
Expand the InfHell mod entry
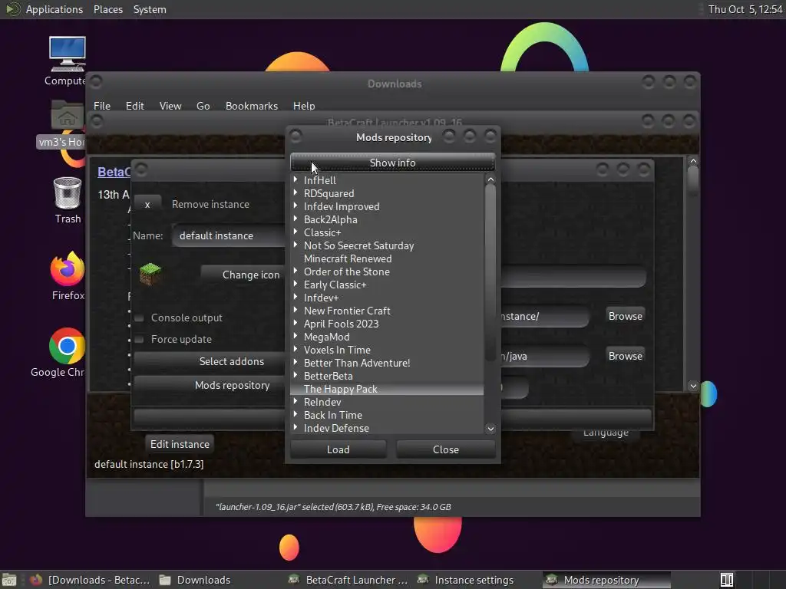pyautogui.click(x=296, y=179)
